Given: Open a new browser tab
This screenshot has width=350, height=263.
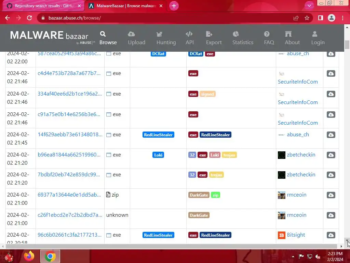Looking at the screenshot, I should pos(174,6).
